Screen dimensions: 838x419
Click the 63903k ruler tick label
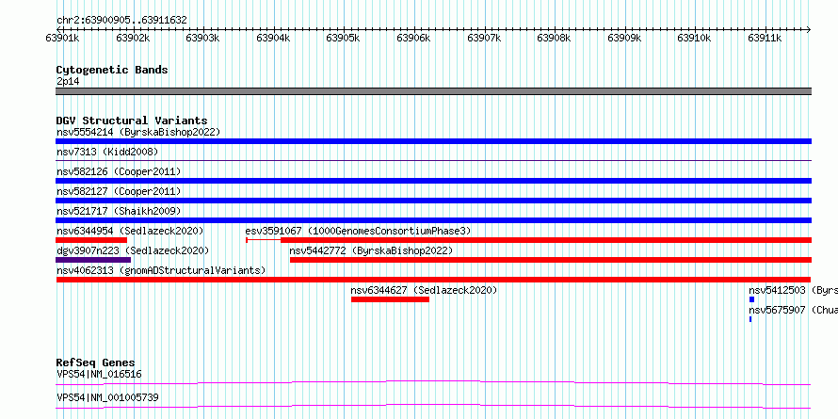pos(203,38)
